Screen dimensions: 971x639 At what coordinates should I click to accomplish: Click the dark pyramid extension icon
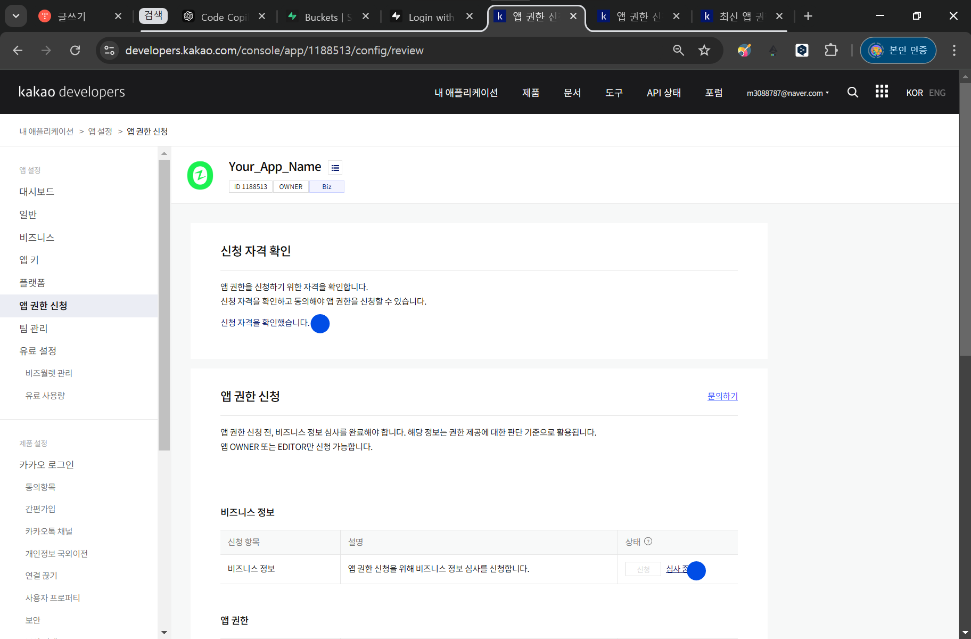[x=773, y=51]
